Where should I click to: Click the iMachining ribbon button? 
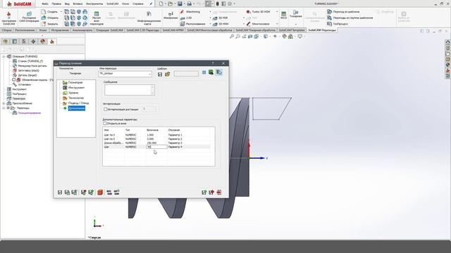coord(190,12)
